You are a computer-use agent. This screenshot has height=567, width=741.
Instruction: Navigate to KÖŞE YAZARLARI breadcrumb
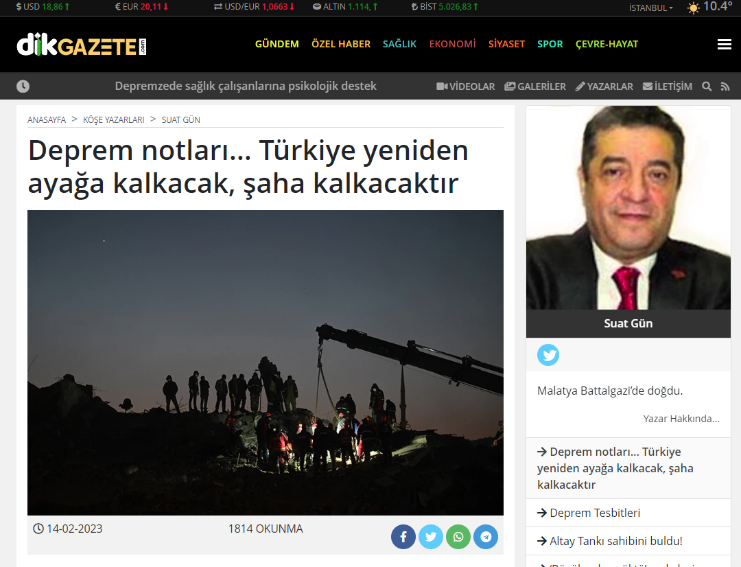pos(113,119)
